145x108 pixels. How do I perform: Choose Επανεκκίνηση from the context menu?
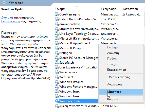pyautogui.click(x=117, y=70)
